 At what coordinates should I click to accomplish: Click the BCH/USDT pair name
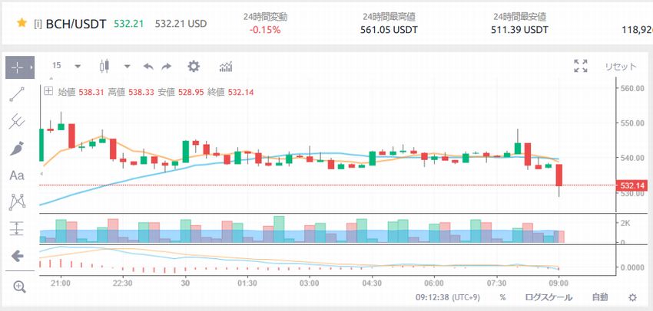pos(76,24)
